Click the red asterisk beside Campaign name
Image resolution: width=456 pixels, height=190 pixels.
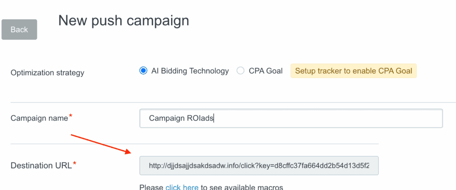[x=70, y=116]
